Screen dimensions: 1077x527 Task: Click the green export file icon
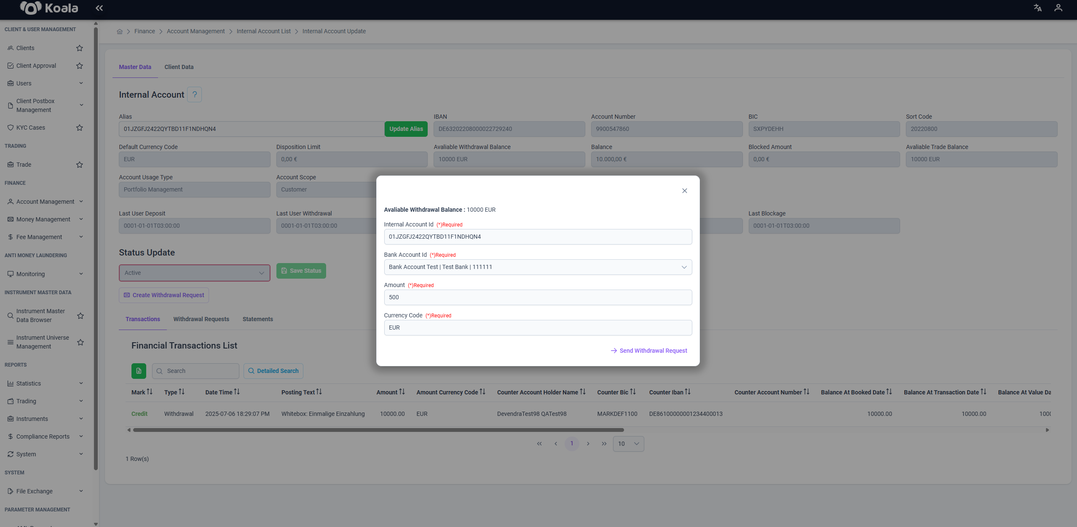139,371
